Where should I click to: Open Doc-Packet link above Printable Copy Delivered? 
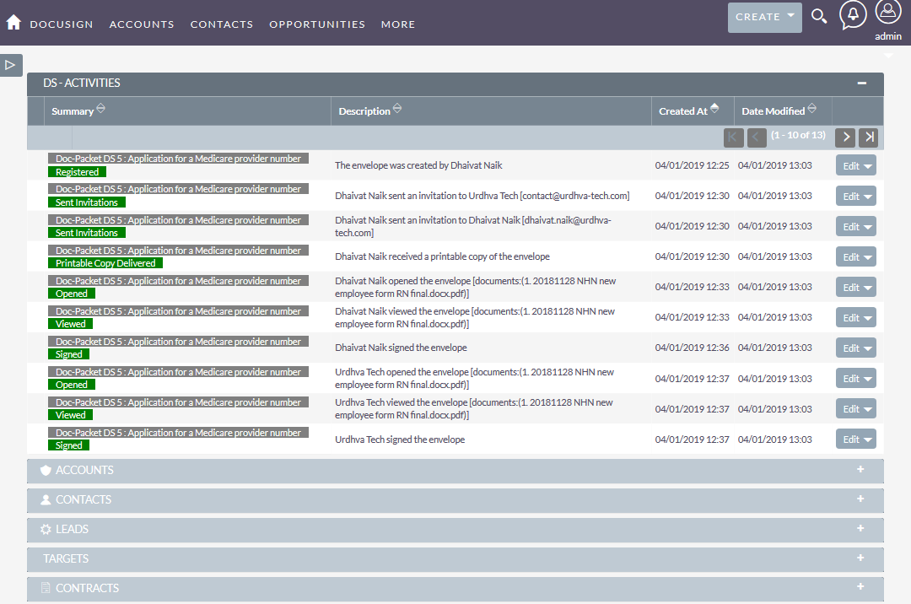coord(178,251)
